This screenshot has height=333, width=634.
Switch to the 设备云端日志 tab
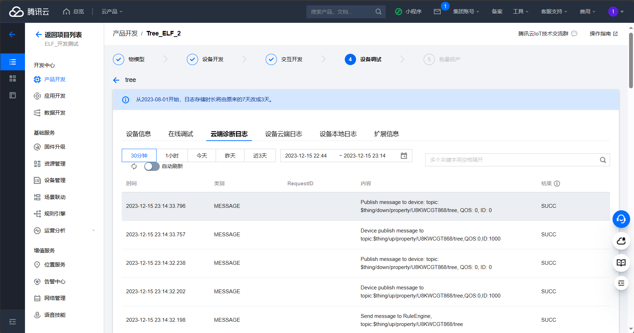pos(284,134)
